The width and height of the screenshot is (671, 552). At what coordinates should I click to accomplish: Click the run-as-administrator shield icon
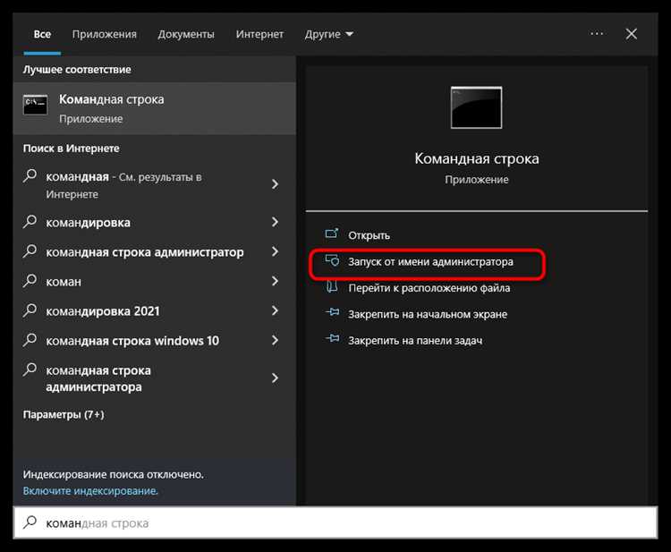332,260
